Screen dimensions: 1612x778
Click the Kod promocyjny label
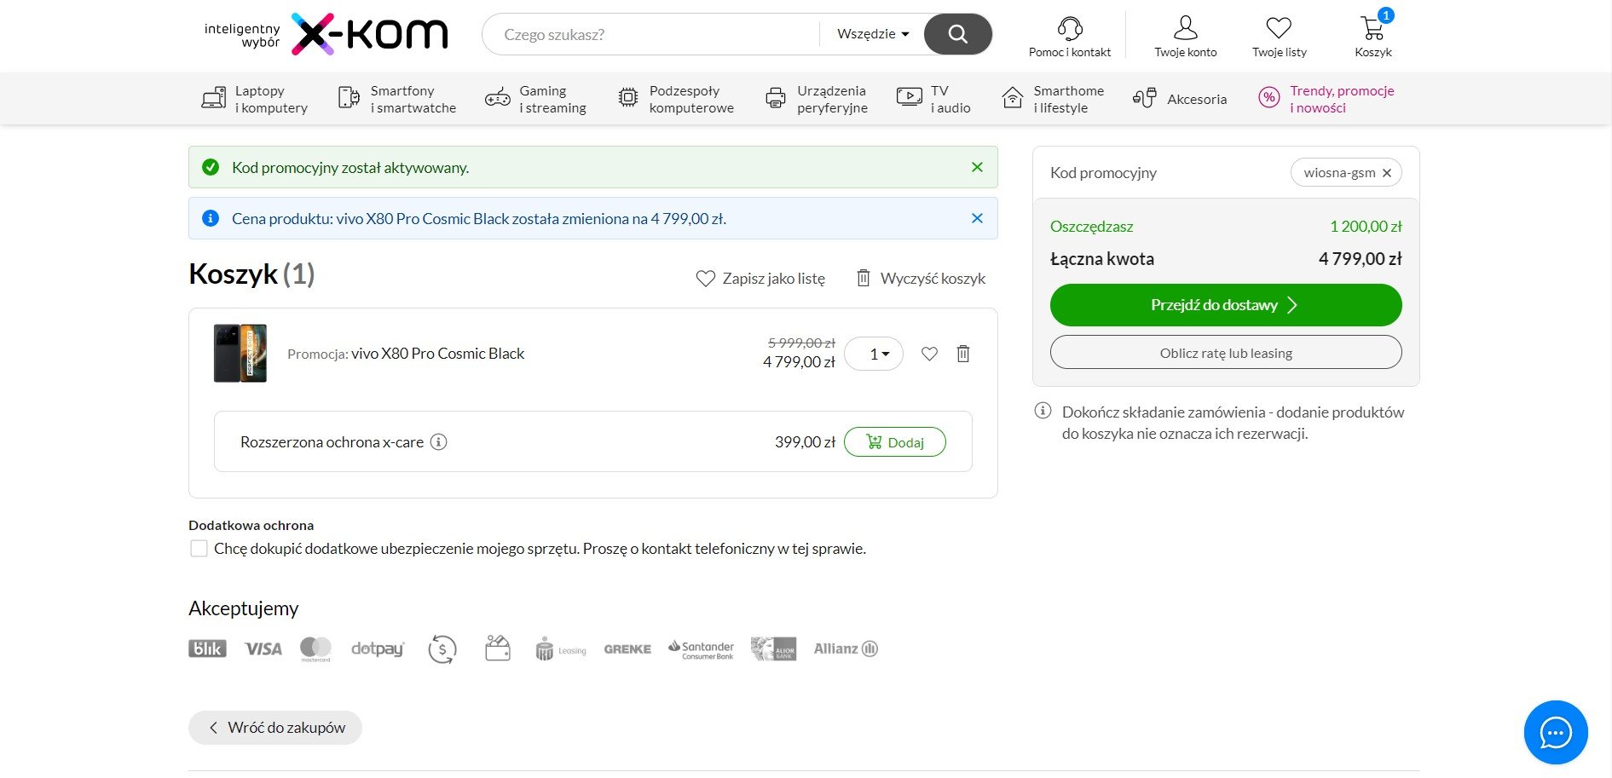click(x=1103, y=173)
